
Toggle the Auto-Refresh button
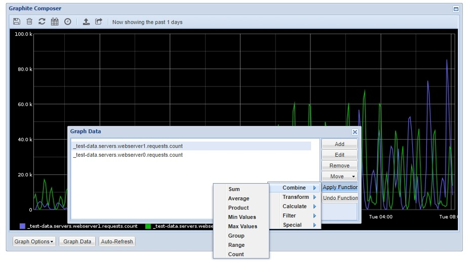(x=117, y=242)
